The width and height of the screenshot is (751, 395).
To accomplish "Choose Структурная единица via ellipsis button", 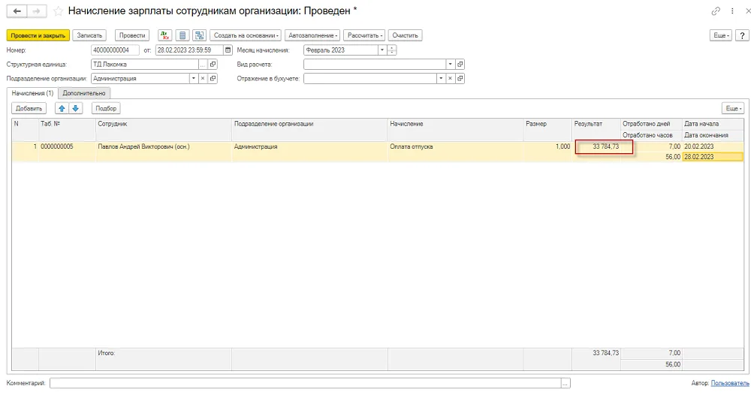I will click(x=203, y=64).
